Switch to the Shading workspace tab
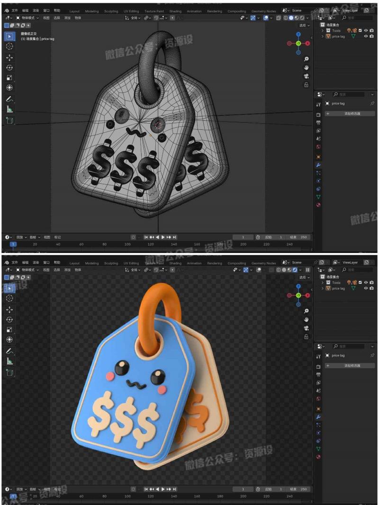This screenshot has height=505, width=379. point(175,11)
